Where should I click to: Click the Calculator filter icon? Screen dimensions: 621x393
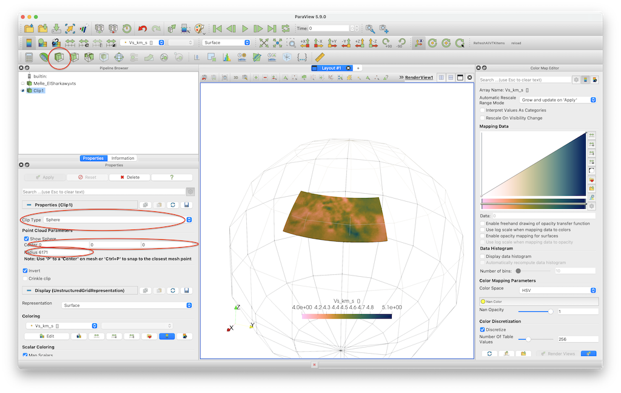(x=29, y=58)
